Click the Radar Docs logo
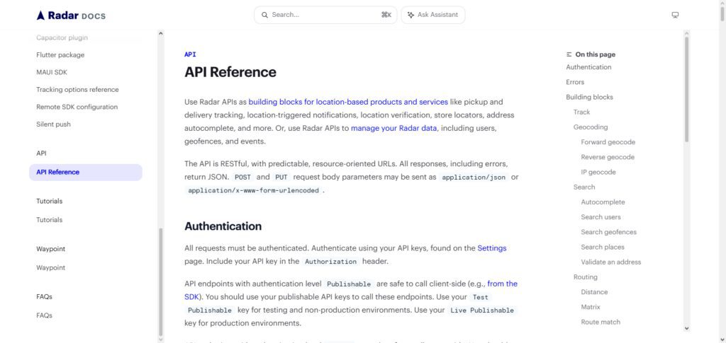726x343 pixels. [71, 16]
